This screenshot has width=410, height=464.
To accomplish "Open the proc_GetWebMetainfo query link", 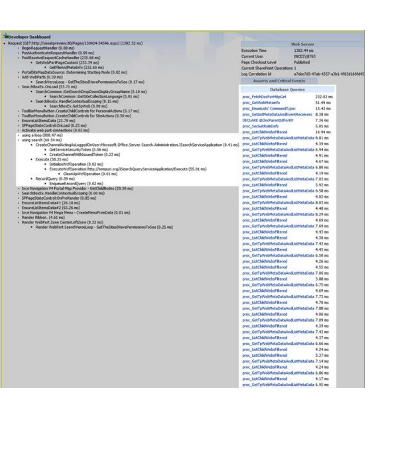I will (x=261, y=103).
